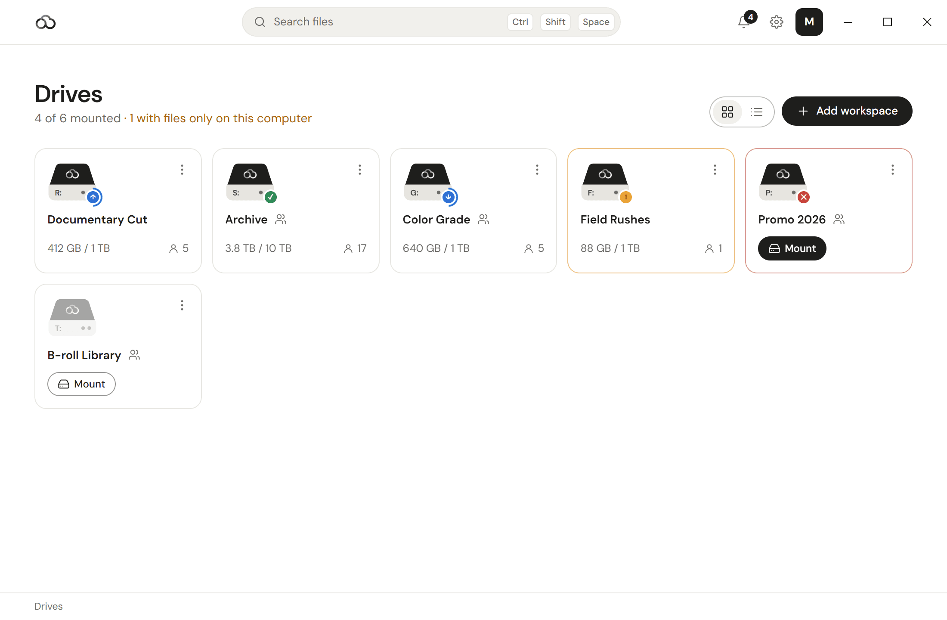The height and width of the screenshot is (620, 947).
Task: Click the Drives breadcrumb in the footer
Action: [49, 606]
